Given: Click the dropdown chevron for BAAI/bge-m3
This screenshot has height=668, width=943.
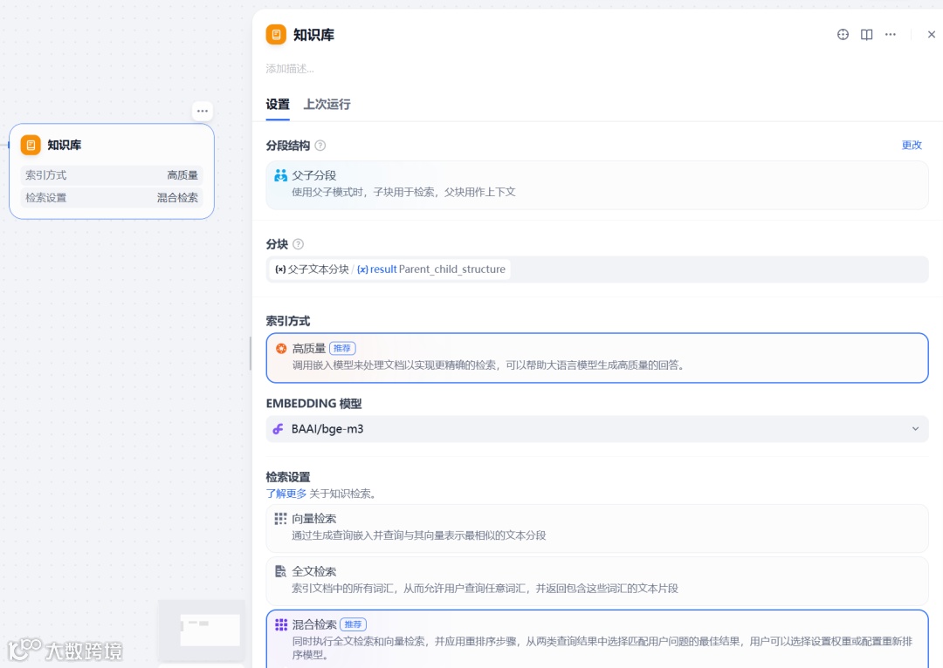Looking at the screenshot, I should pyautogui.click(x=915, y=429).
